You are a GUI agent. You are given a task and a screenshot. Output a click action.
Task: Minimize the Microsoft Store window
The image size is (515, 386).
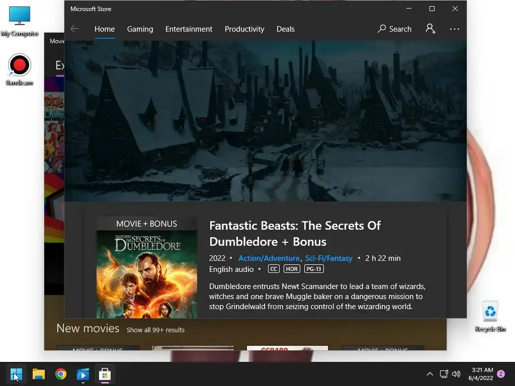pyautogui.click(x=409, y=9)
